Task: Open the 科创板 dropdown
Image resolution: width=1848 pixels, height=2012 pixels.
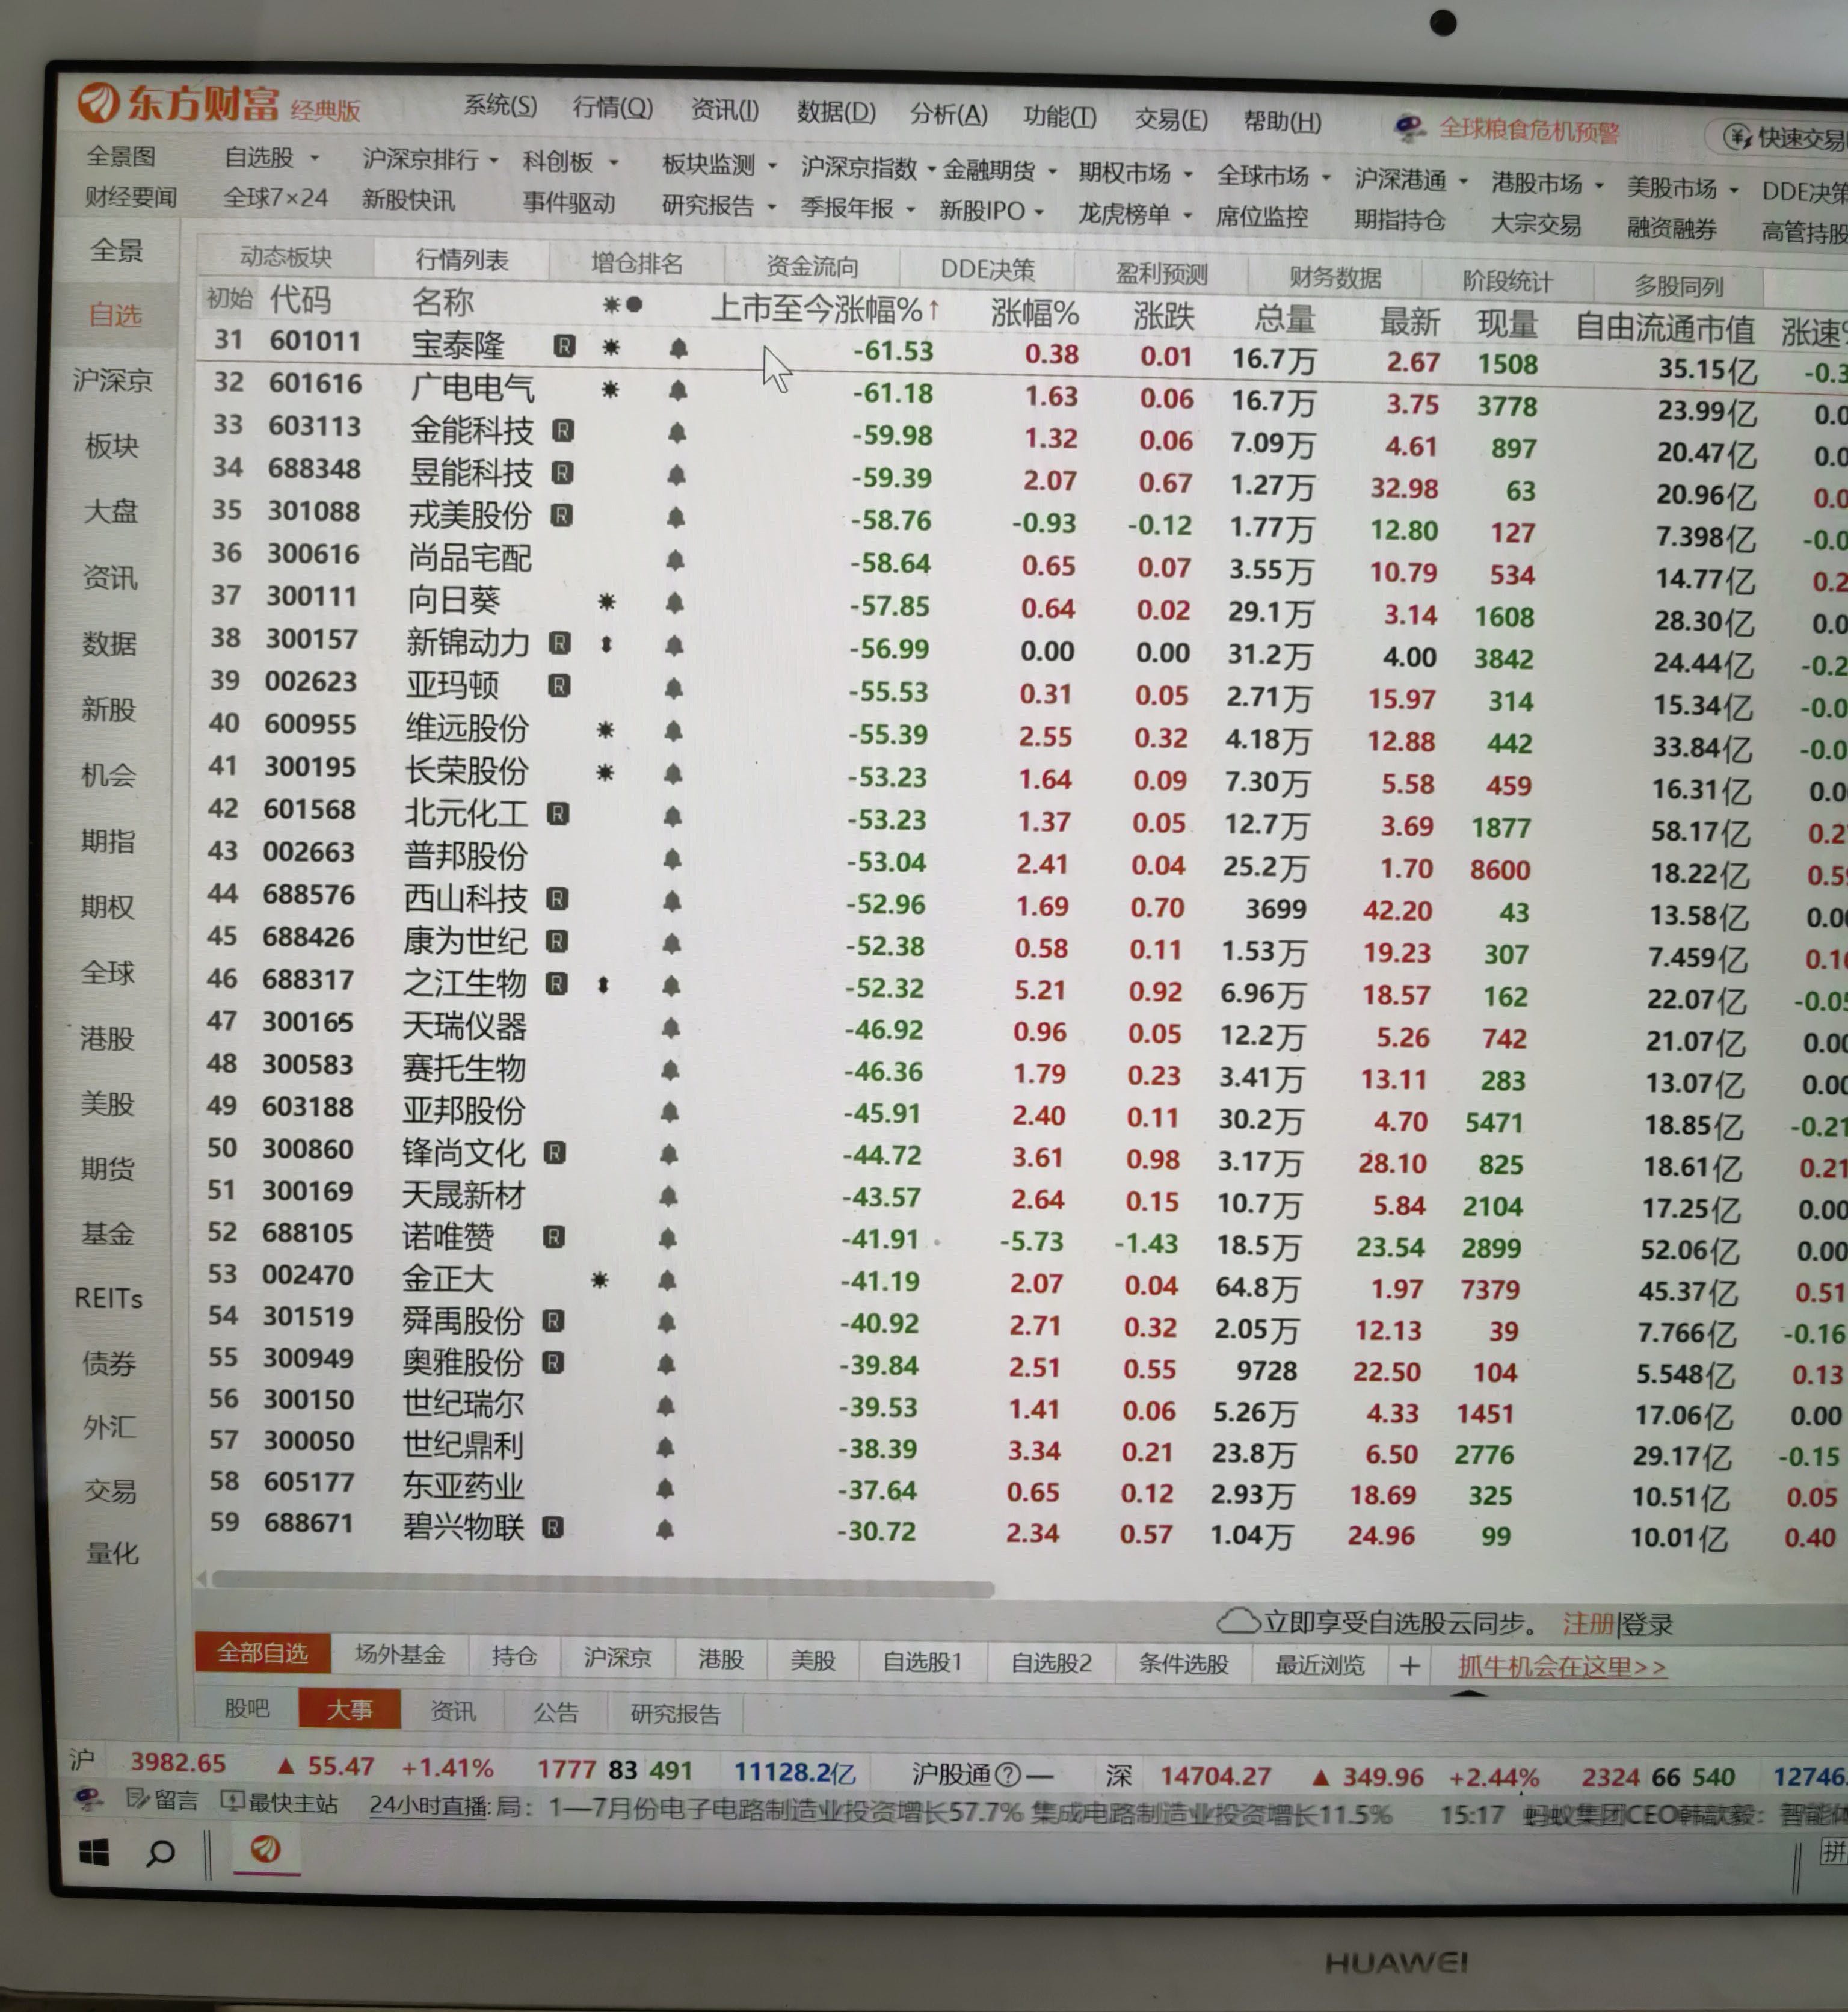Action: click(x=613, y=162)
